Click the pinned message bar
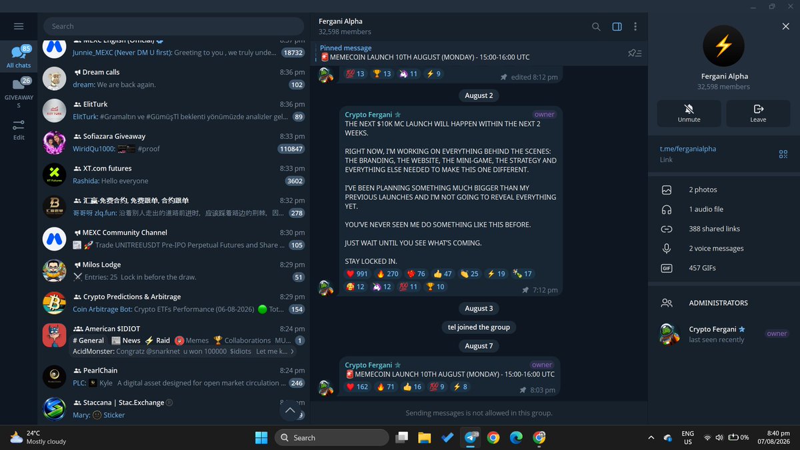The width and height of the screenshot is (800, 450). coord(470,53)
